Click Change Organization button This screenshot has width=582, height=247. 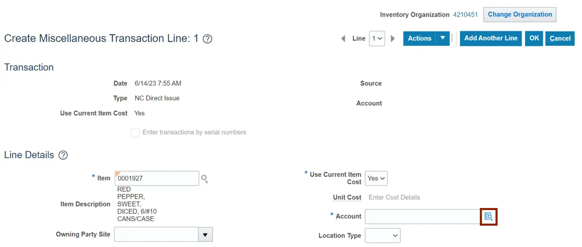pyautogui.click(x=519, y=15)
